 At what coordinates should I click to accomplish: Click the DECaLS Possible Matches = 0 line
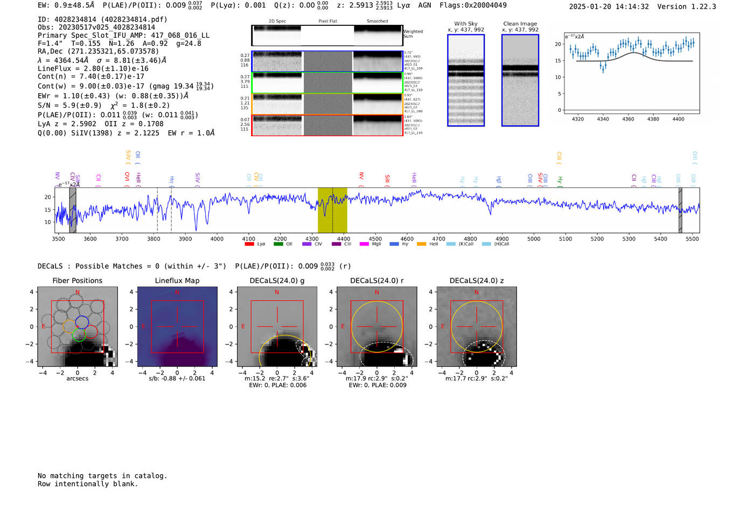[x=132, y=266]
